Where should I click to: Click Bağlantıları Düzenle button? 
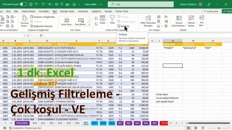click(x=41, y=26)
